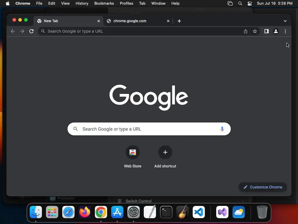Open the profile avatar menu

(x=276, y=31)
